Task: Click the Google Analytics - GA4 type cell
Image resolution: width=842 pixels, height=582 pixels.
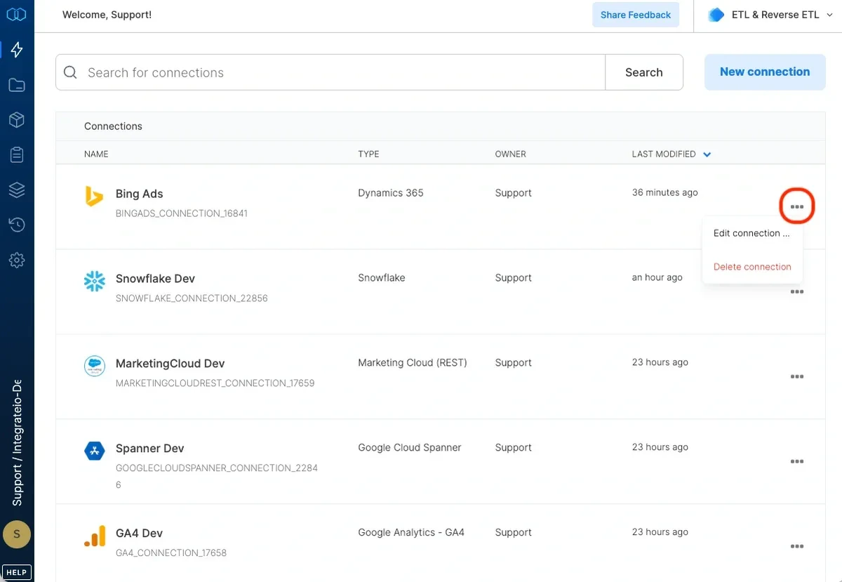Action: pos(411,533)
